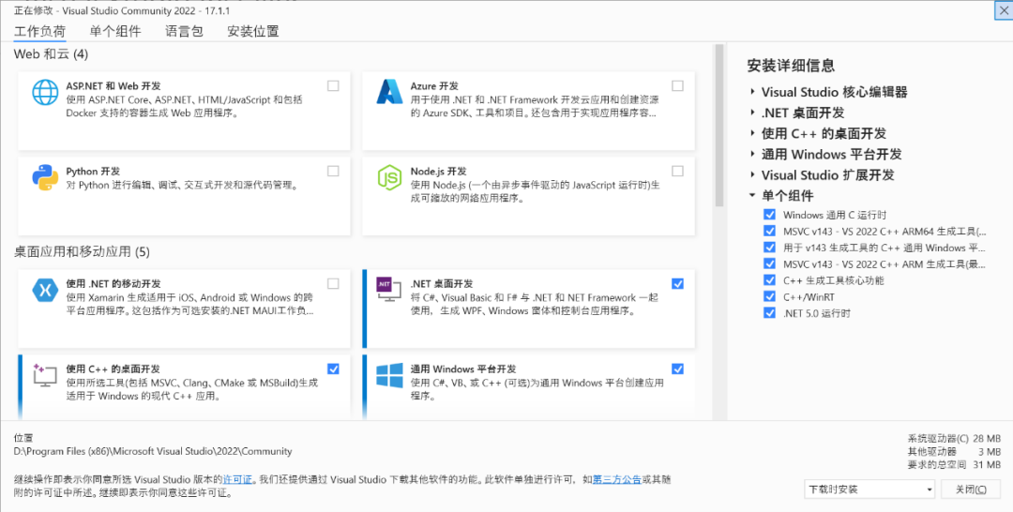Uncheck 用于 v143 生成工具的 C++ 通用 Windows component
The image size is (1013, 512).
click(769, 248)
